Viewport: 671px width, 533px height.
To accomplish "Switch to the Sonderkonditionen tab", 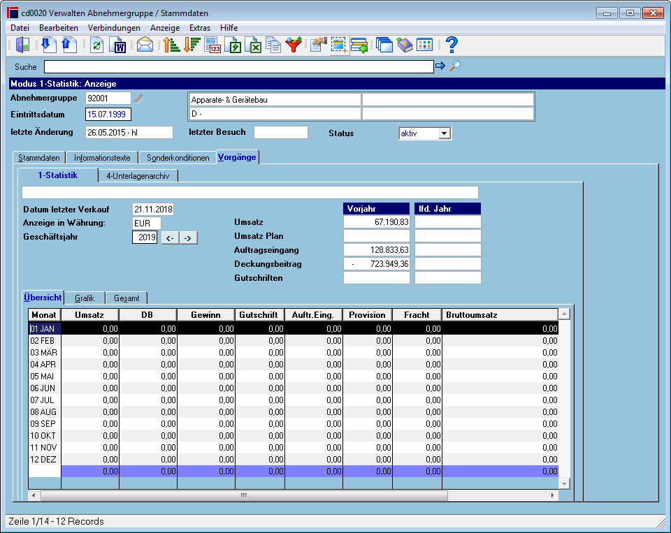I will (x=178, y=158).
